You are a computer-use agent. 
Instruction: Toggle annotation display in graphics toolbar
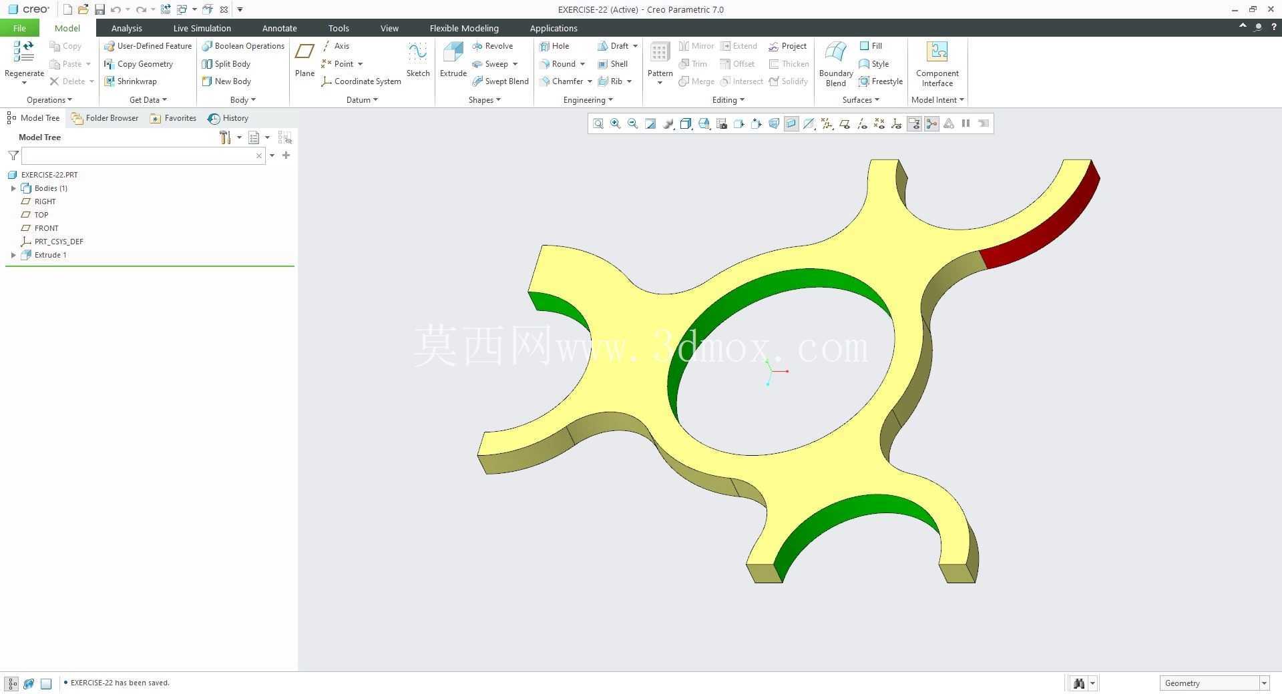pos(914,123)
